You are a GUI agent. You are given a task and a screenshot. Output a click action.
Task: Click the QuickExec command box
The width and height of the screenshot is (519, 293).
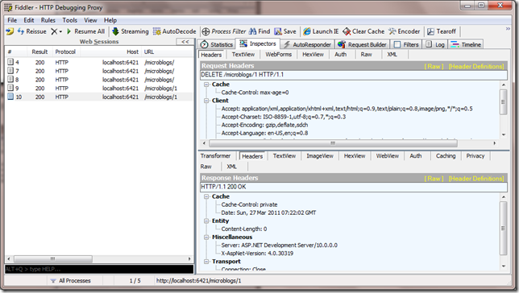99,269
